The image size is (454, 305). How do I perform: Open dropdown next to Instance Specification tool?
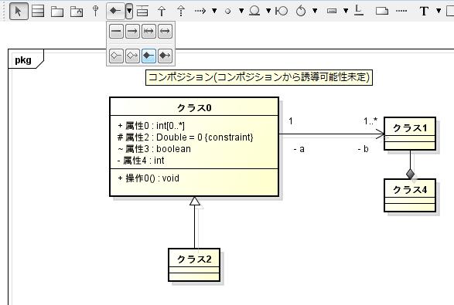point(346,12)
